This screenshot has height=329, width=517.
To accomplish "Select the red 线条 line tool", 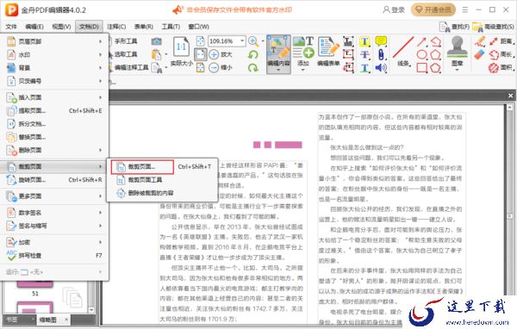I will click(403, 48).
